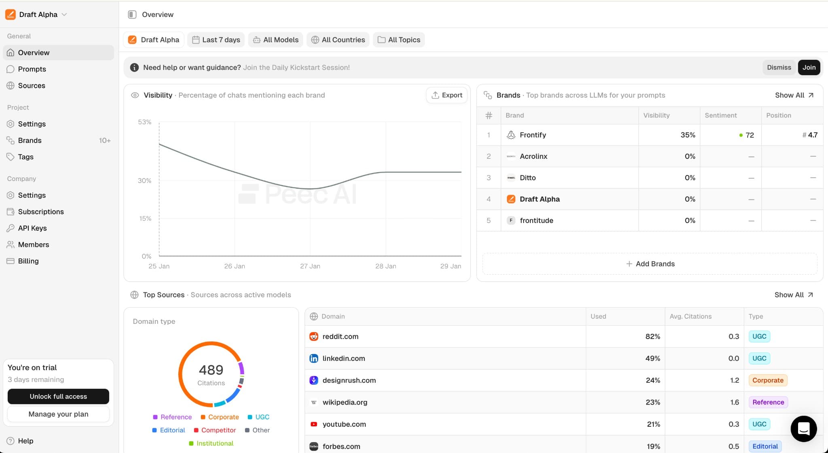Click the API Keys icon in the sidebar
828x453 pixels.
pyautogui.click(x=11, y=228)
